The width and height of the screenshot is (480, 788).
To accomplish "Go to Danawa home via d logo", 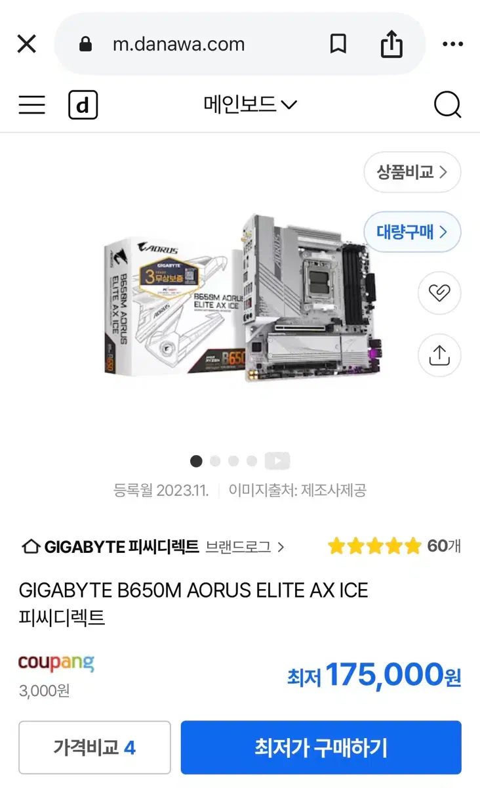I will pyautogui.click(x=83, y=105).
